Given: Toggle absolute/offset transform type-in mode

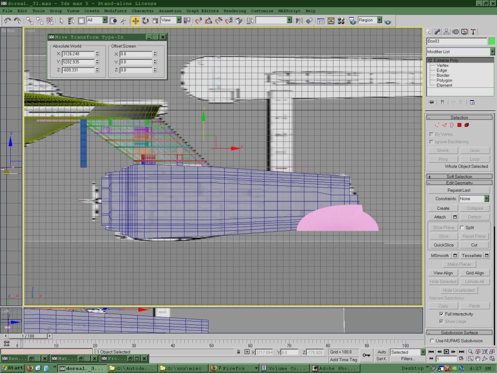Looking at the screenshot, I should (247, 352).
